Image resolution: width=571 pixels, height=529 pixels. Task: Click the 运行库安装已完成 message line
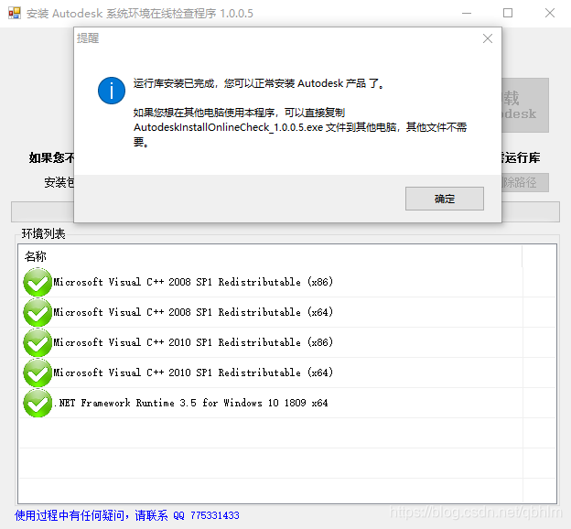[x=259, y=83]
